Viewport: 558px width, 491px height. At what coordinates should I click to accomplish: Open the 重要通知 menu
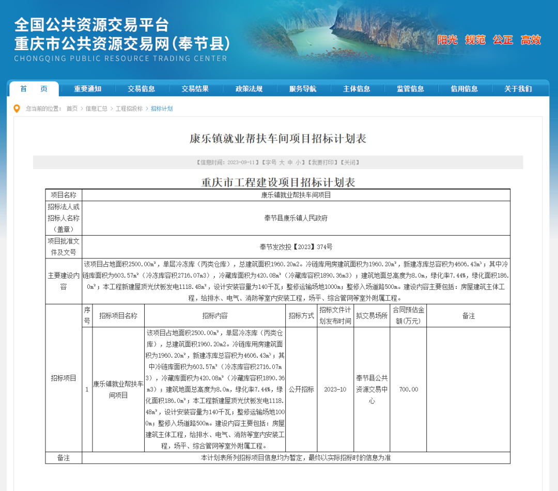click(87, 89)
